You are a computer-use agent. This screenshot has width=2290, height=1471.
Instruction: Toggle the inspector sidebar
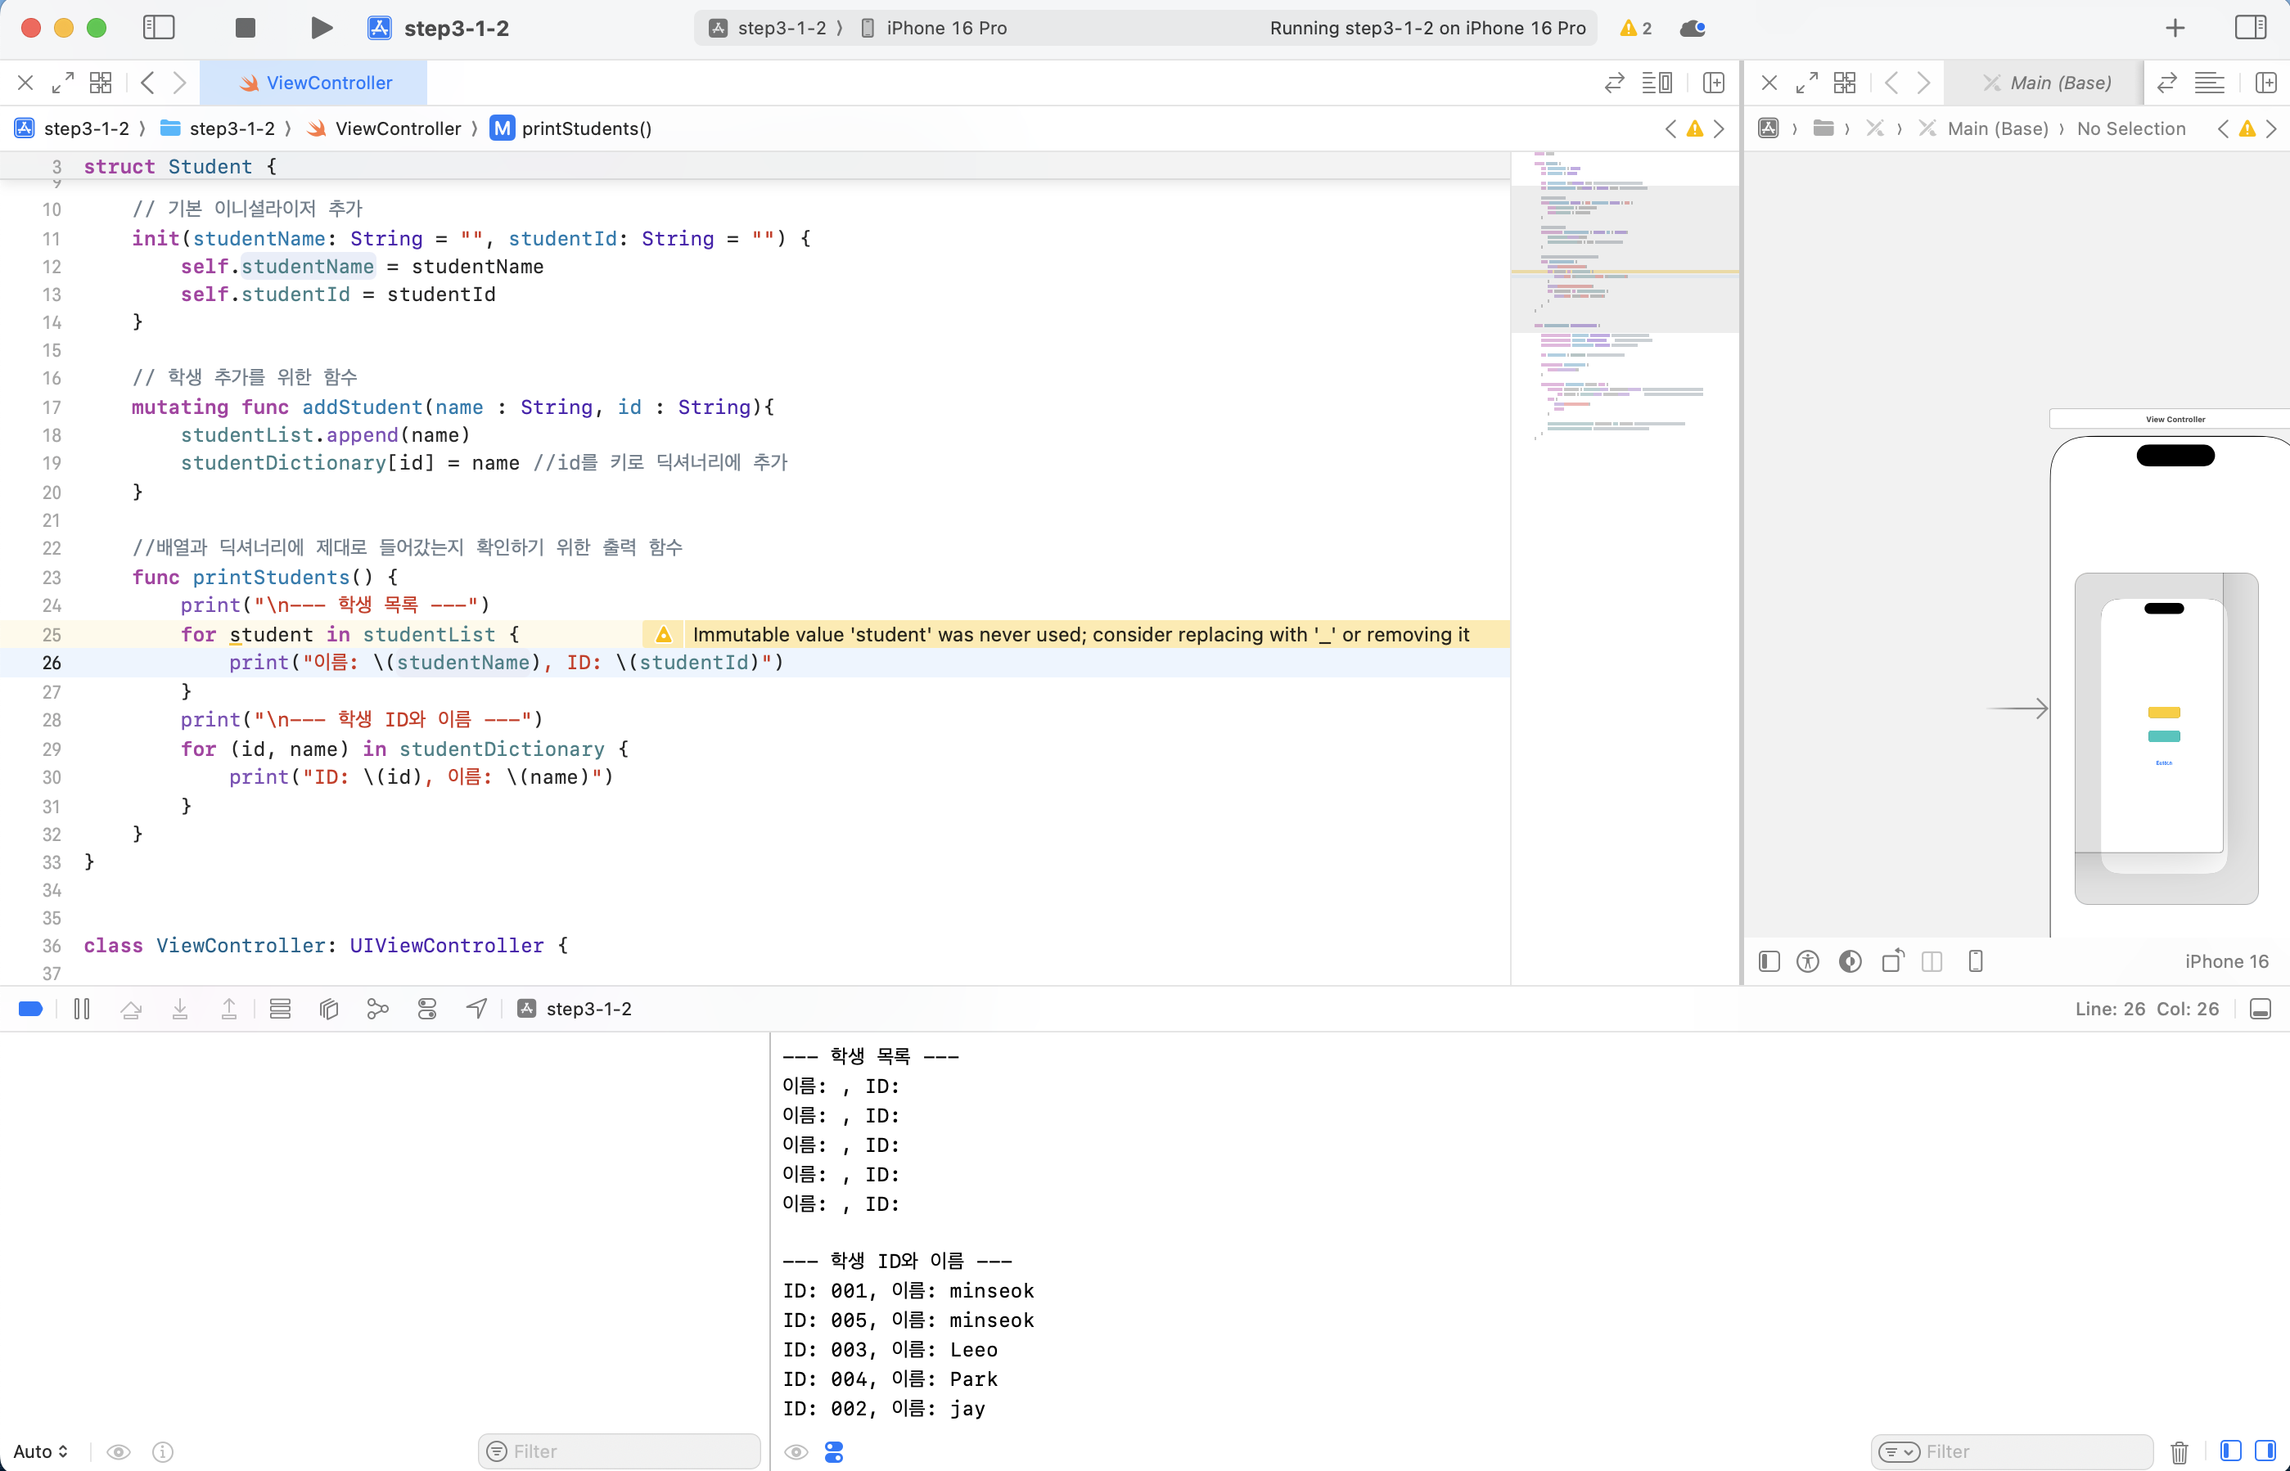pyautogui.click(x=2250, y=28)
